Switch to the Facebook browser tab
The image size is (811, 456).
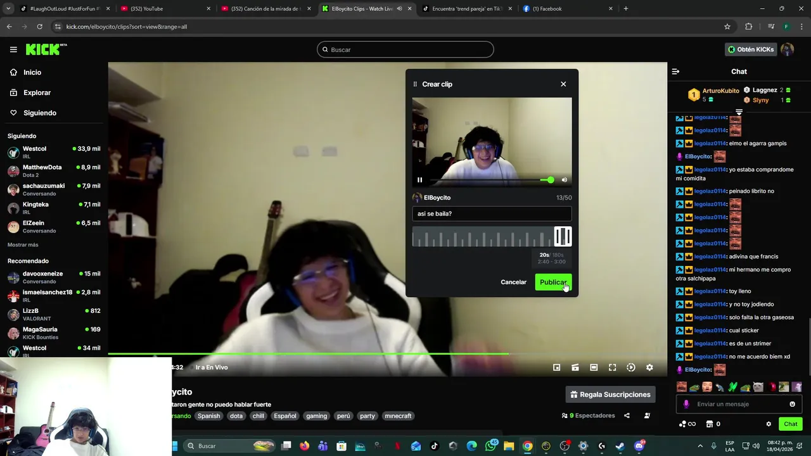click(x=567, y=9)
